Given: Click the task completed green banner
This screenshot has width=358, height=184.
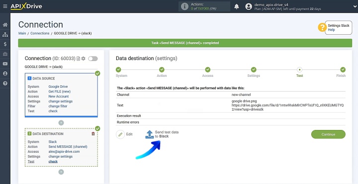Looking at the screenshot, I should coord(185,43).
